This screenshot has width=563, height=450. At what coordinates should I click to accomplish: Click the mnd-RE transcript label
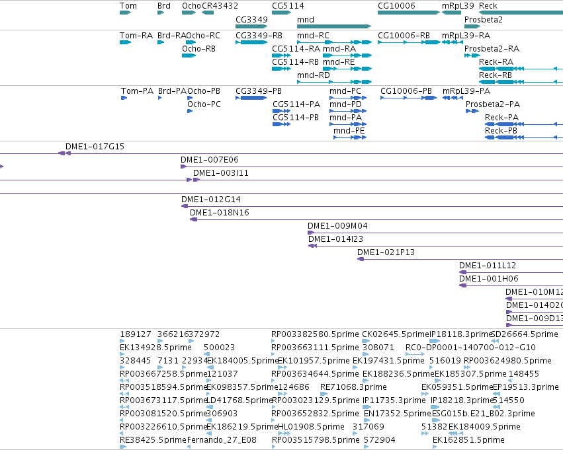339,62
